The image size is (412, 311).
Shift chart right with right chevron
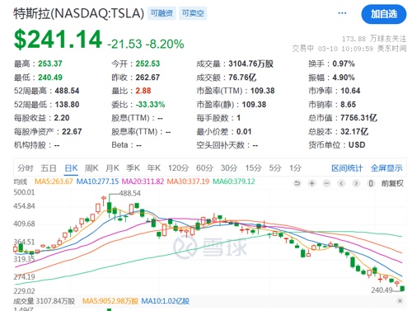(x=356, y=183)
